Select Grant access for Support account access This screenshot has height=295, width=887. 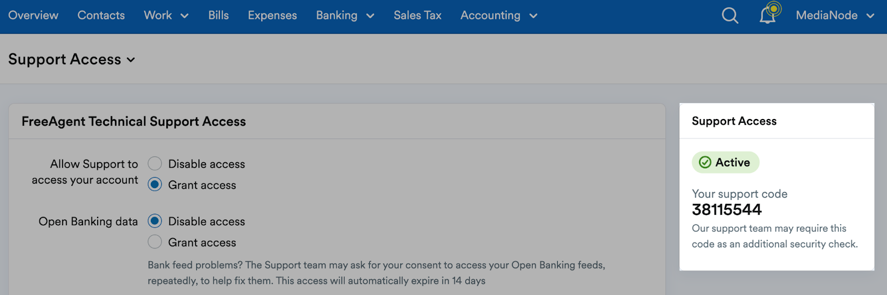click(155, 184)
